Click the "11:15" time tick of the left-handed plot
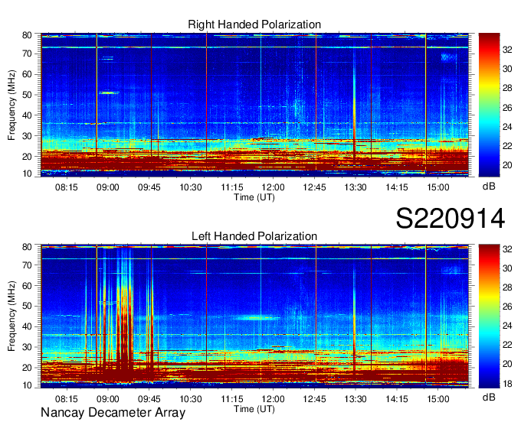521x422 pixels. (x=232, y=399)
